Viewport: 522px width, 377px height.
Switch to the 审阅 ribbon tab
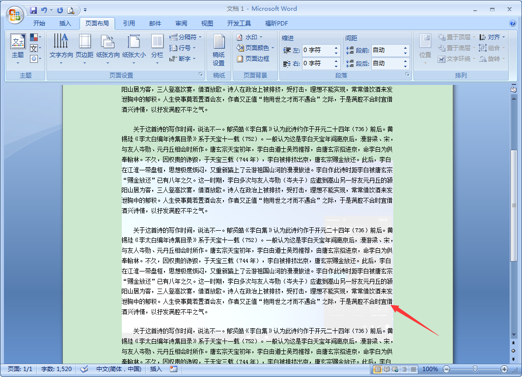(181, 23)
